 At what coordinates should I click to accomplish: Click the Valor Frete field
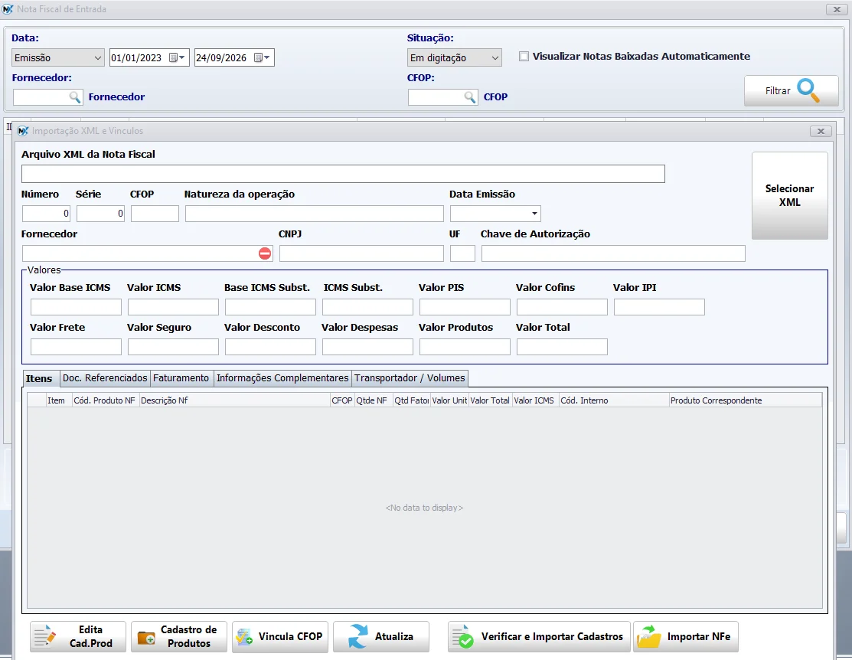76,347
